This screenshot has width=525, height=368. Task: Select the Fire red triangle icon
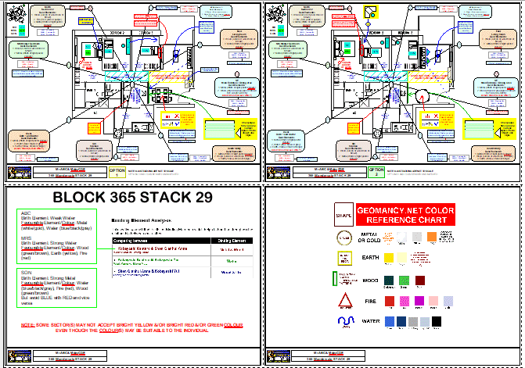click(344, 300)
